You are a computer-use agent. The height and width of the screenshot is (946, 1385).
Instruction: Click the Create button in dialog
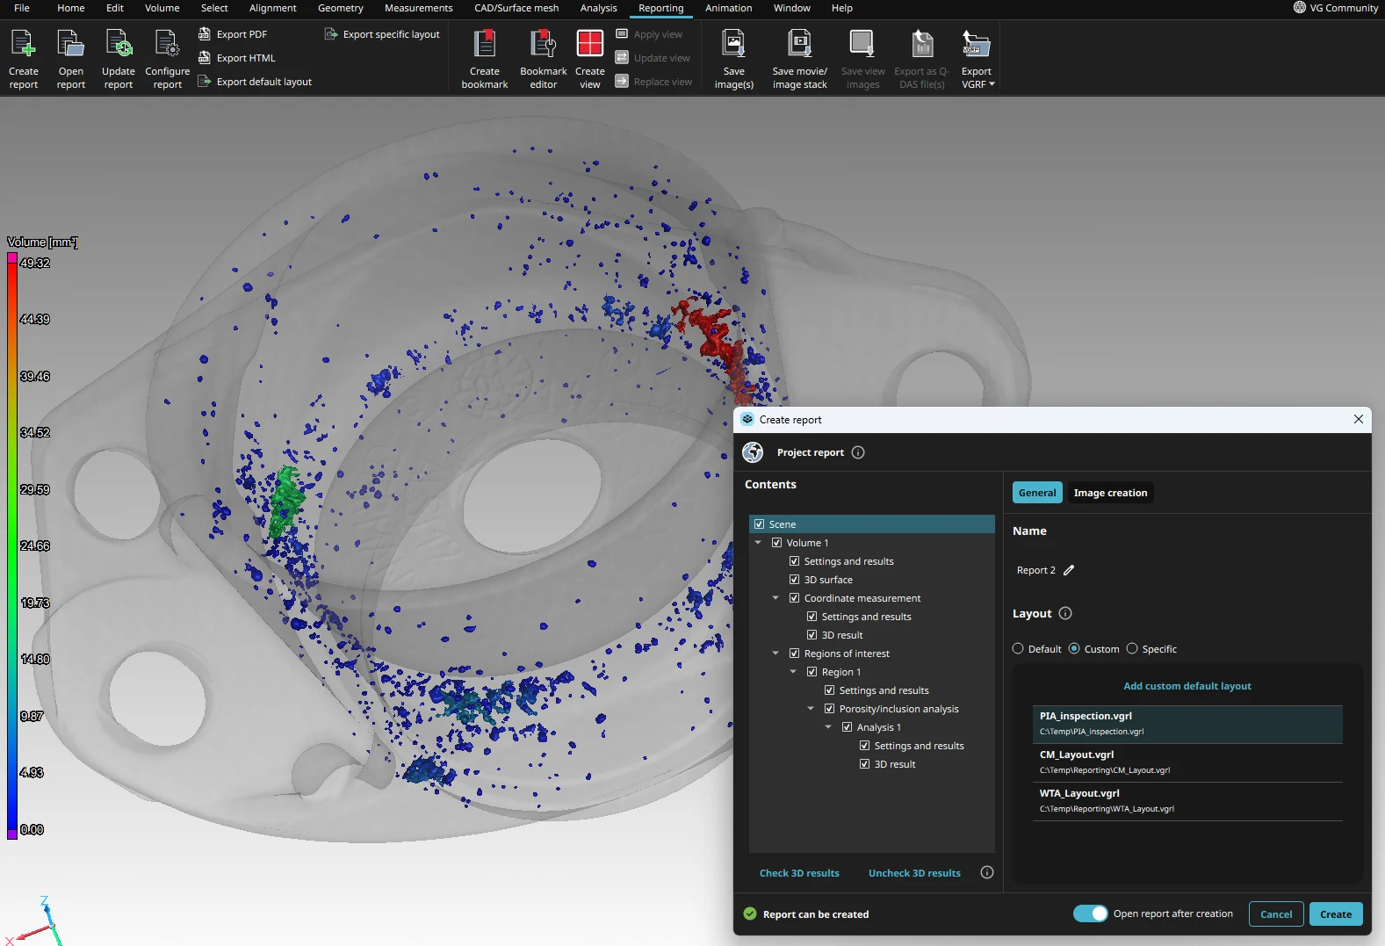1335,914
